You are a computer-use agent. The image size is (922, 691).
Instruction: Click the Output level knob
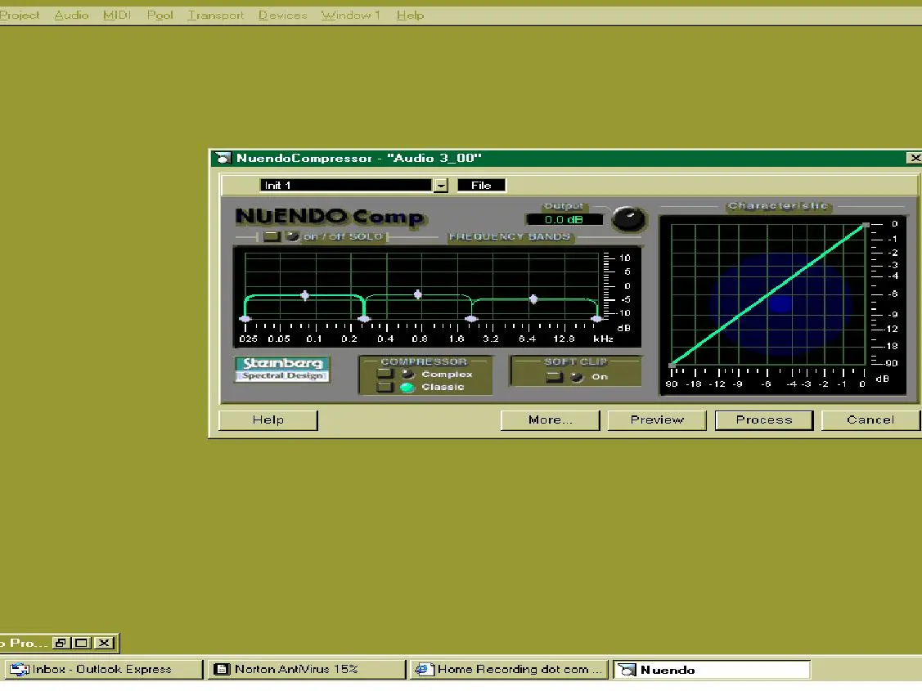[x=628, y=220]
